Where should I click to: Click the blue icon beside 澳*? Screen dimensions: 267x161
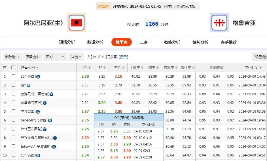coord(28,85)
